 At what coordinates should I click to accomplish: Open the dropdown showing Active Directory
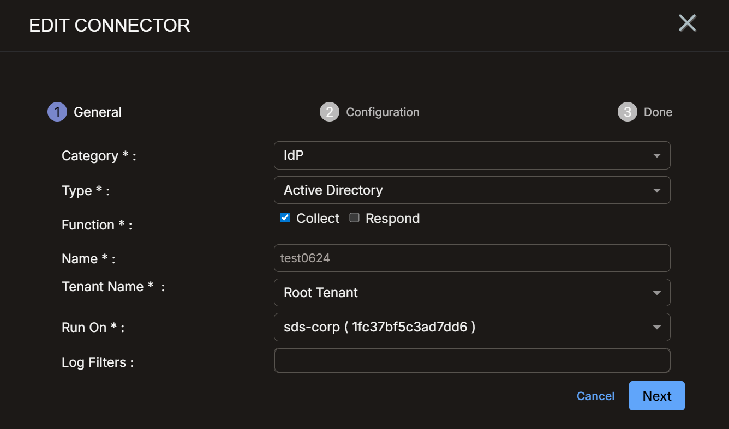(472, 190)
